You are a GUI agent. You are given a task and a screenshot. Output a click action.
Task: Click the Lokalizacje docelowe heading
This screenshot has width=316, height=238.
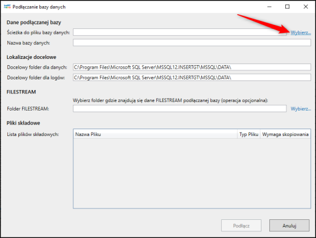pyautogui.click(x=31, y=57)
